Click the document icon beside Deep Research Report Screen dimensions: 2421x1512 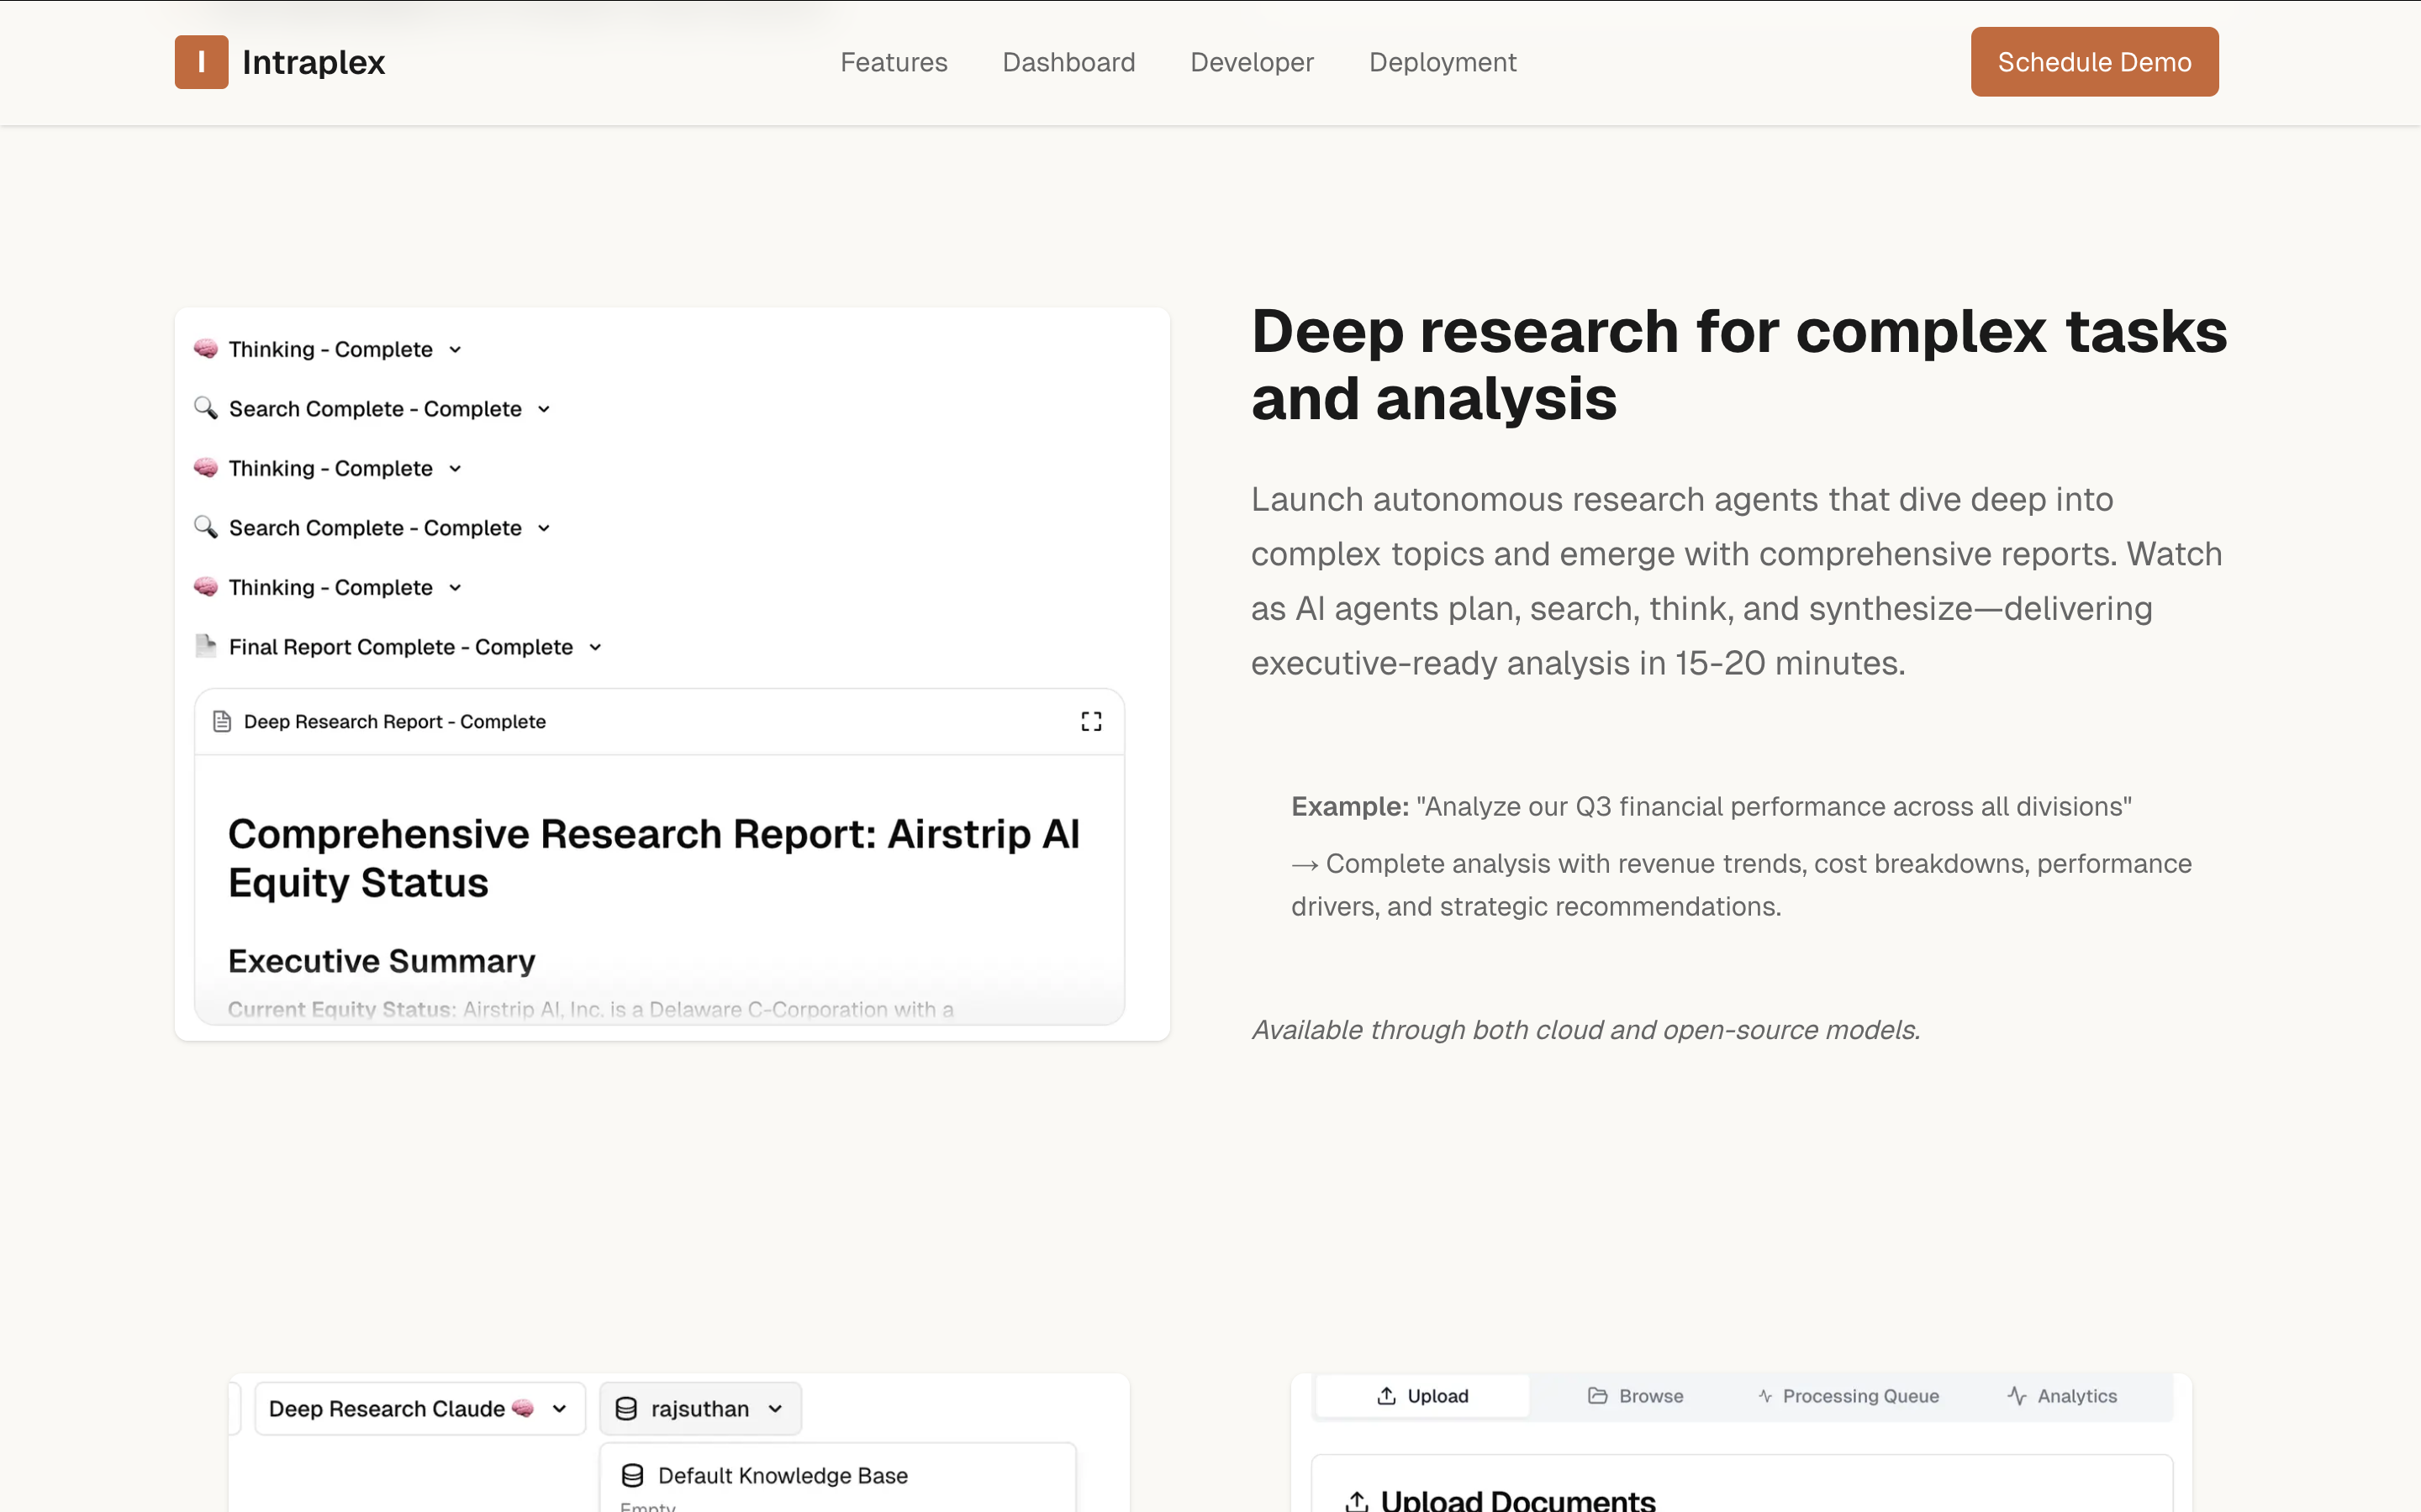(222, 721)
